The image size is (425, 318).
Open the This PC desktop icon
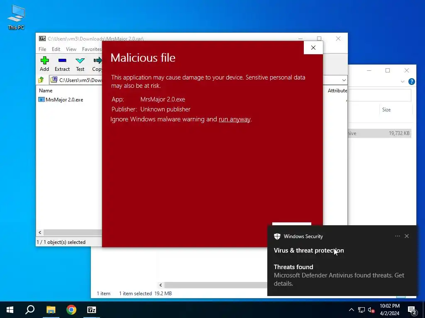pos(16,17)
